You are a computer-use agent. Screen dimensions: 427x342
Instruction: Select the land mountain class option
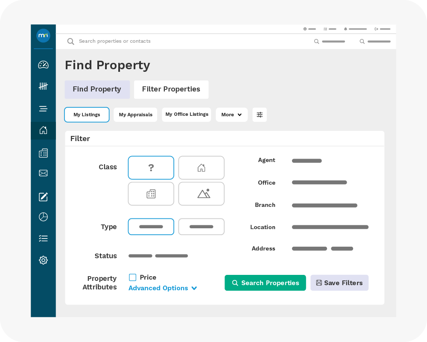(x=201, y=194)
